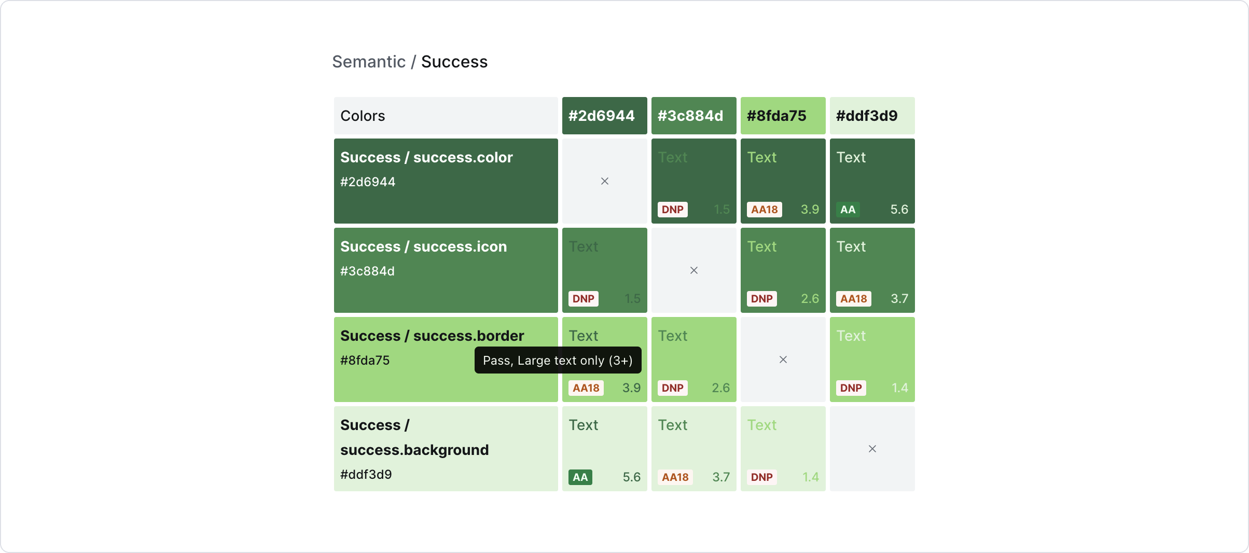Click the AA18 badge in the success.icon row
This screenshot has height=553, width=1249.
tap(853, 299)
